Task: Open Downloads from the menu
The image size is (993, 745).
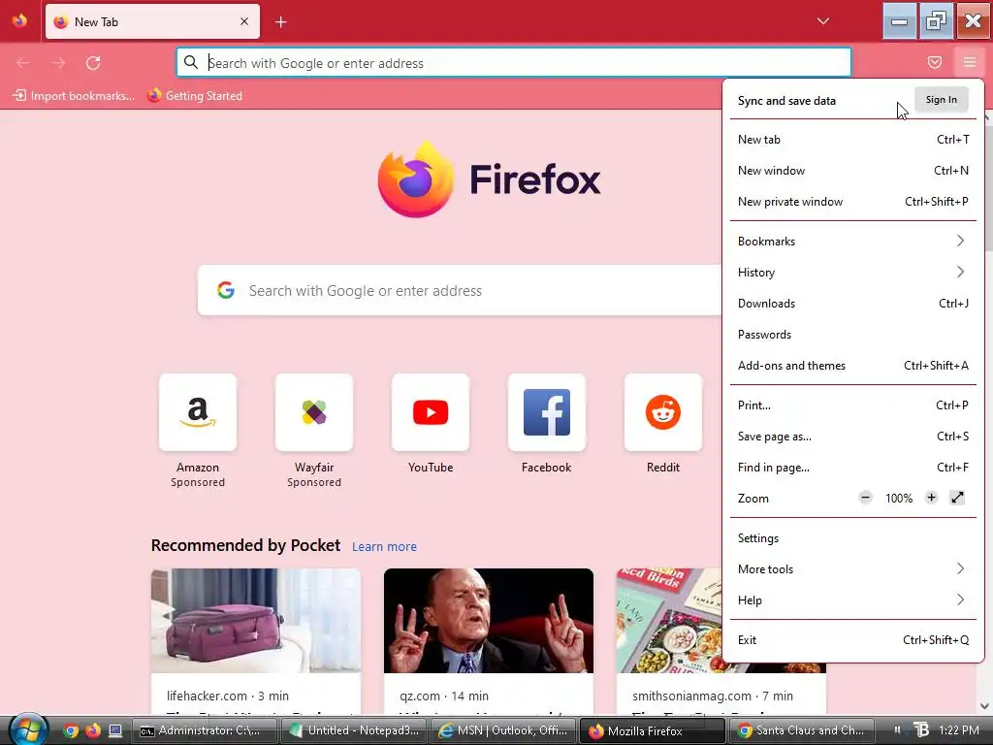Action: (x=853, y=304)
